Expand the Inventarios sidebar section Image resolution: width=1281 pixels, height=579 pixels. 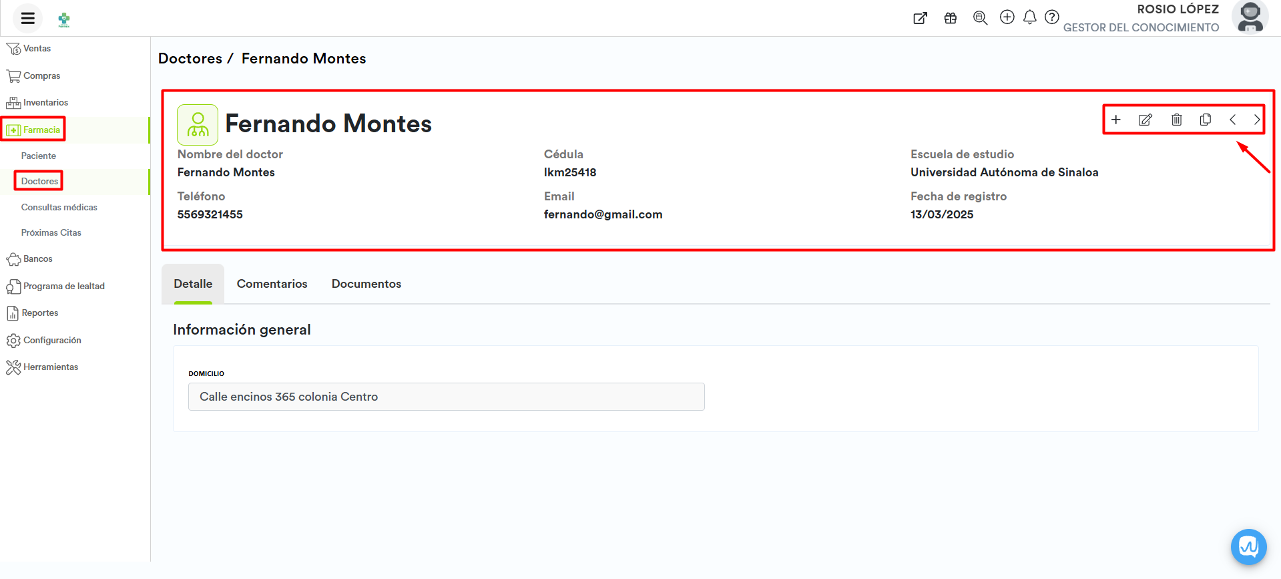point(45,103)
